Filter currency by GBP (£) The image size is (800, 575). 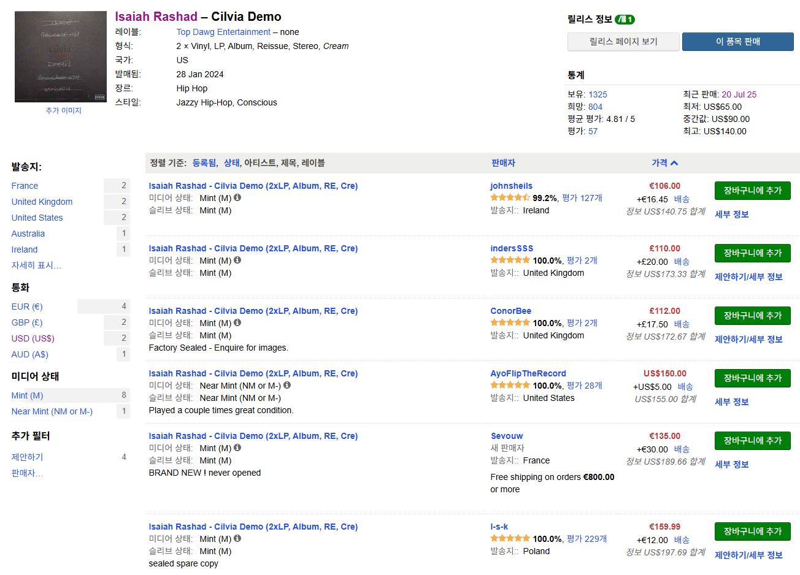pyautogui.click(x=27, y=322)
